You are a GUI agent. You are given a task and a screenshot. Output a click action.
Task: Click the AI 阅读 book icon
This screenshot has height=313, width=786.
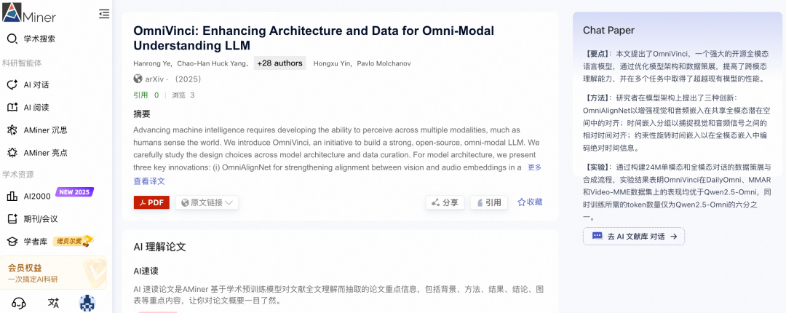[x=12, y=107]
